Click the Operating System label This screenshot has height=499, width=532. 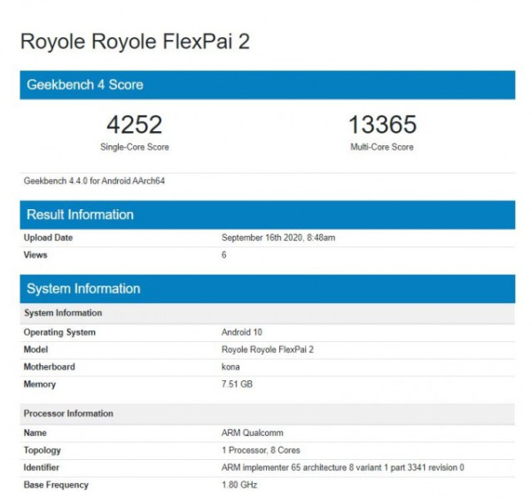coord(59,332)
